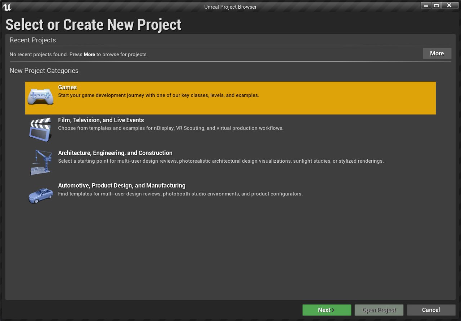Select Games category title
The width and height of the screenshot is (461, 321).
[x=67, y=87]
